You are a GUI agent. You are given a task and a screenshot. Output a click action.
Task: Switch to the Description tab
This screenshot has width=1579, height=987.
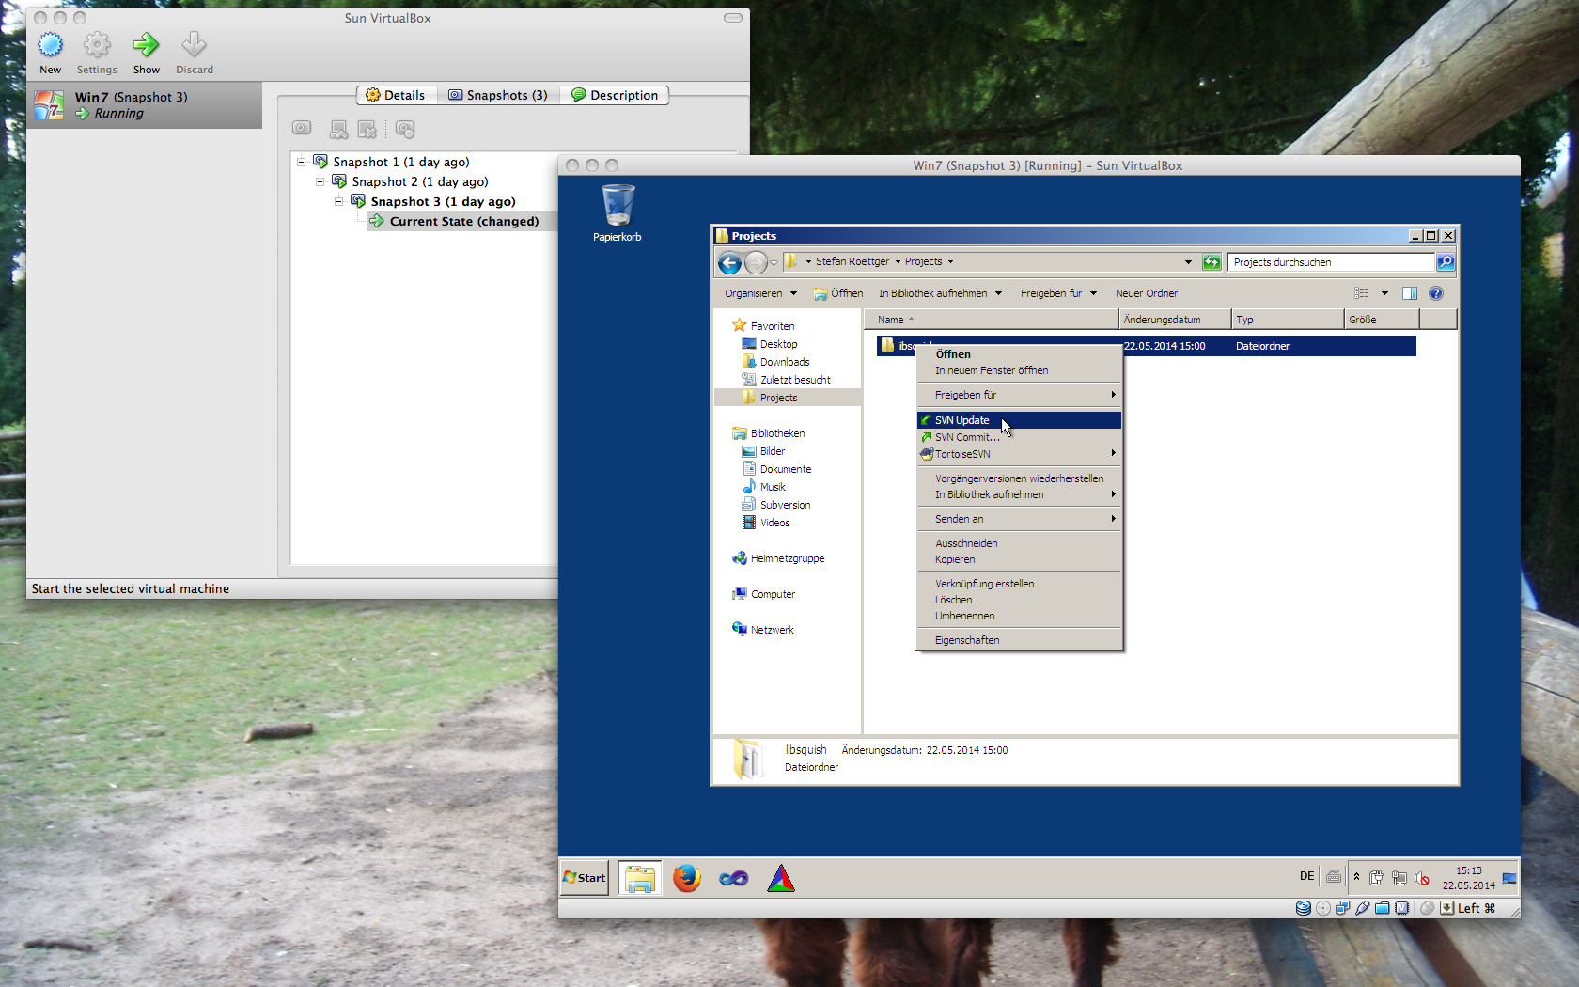[615, 95]
